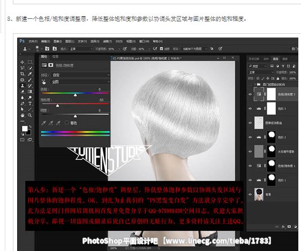The image size is (301, 251).
Task: Select the Blur tool
Action: click(x=22, y=98)
